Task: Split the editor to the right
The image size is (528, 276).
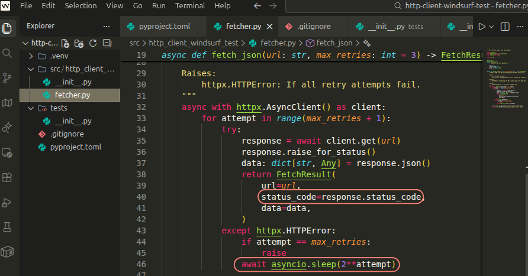Action: tap(505, 27)
